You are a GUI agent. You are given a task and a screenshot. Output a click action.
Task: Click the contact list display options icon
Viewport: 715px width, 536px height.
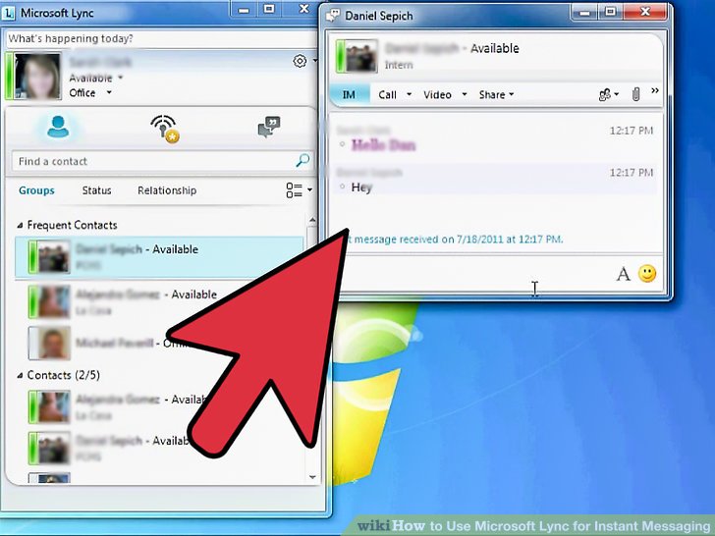click(x=294, y=190)
